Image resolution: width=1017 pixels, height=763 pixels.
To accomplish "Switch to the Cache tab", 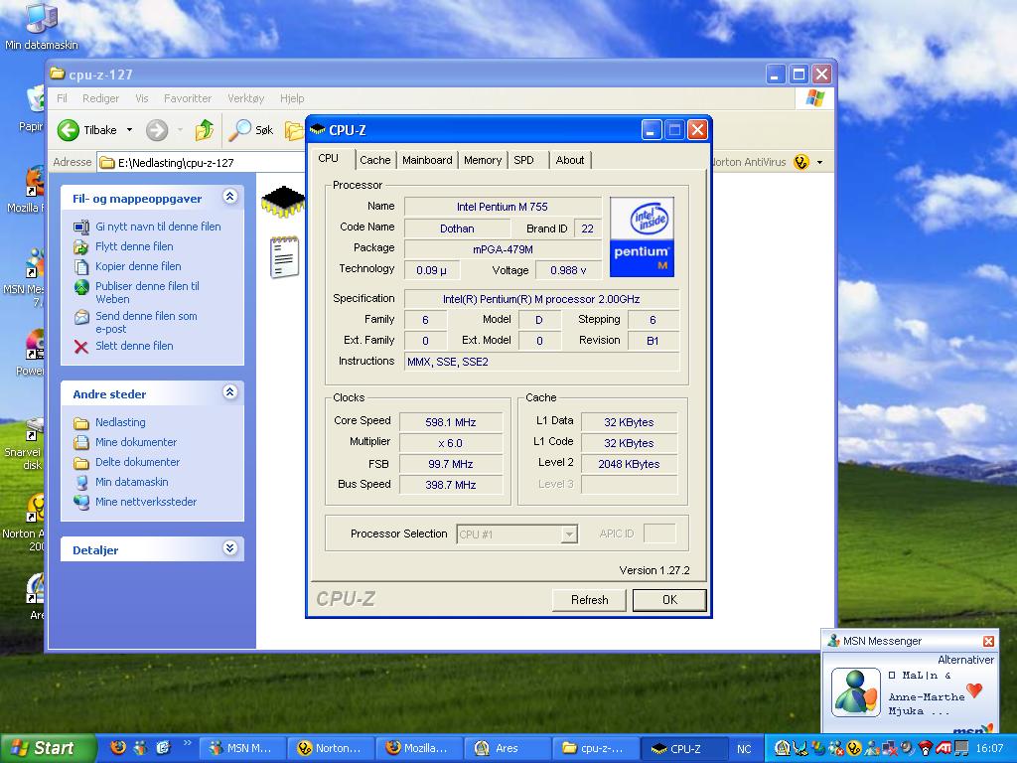I will coord(374,160).
